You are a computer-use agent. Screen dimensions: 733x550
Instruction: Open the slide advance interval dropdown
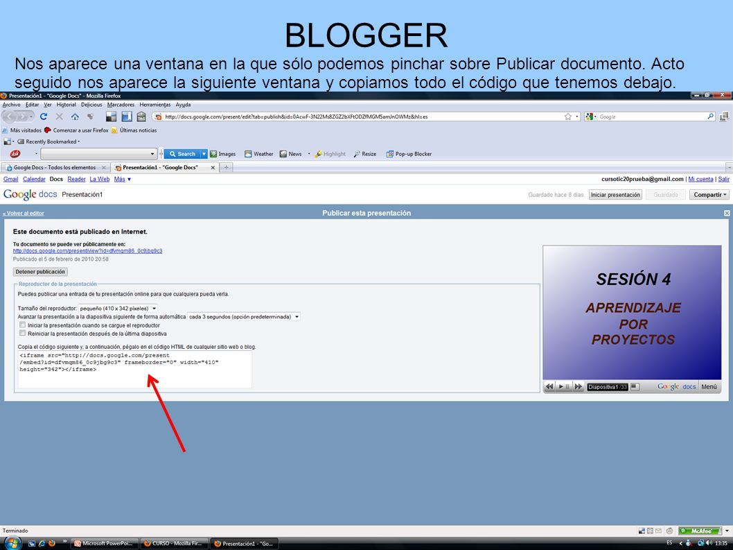pos(244,317)
